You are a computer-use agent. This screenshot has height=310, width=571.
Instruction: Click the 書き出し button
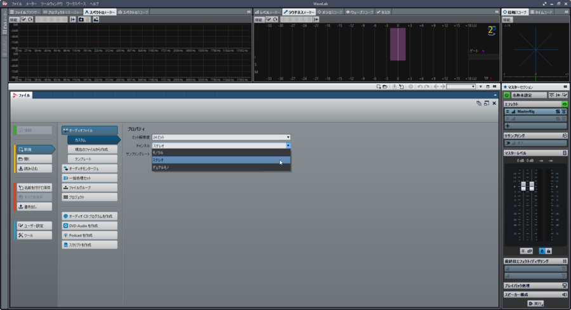(34, 206)
